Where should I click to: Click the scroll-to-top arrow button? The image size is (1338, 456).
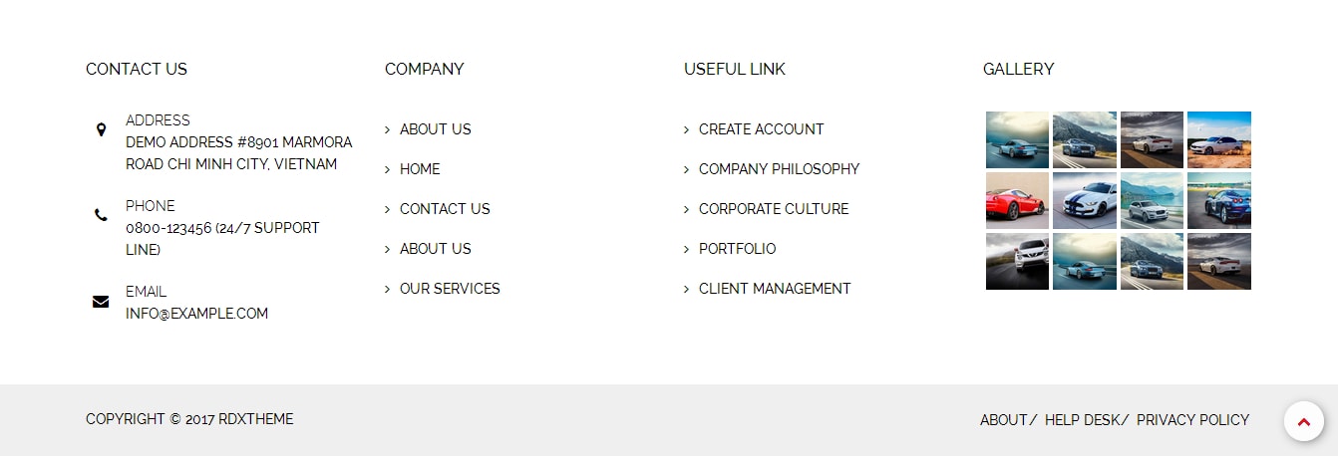pyautogui.click(x=1303, y=421)
